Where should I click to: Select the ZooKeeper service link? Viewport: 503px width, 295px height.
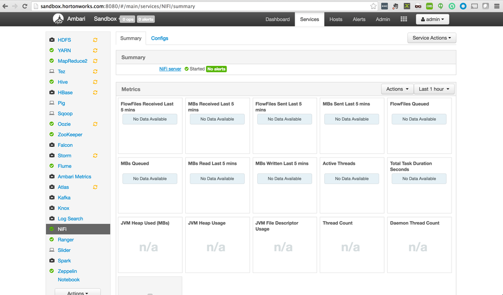pos(70,135)
